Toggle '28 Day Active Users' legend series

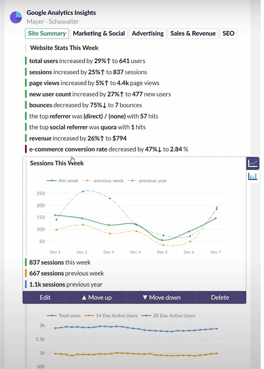pos(168,316)
